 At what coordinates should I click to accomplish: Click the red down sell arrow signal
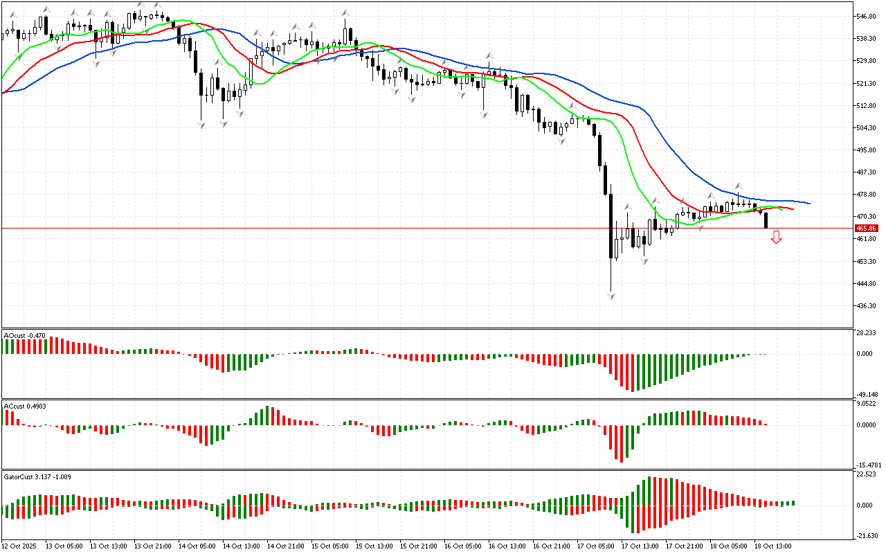pos(777,238)
